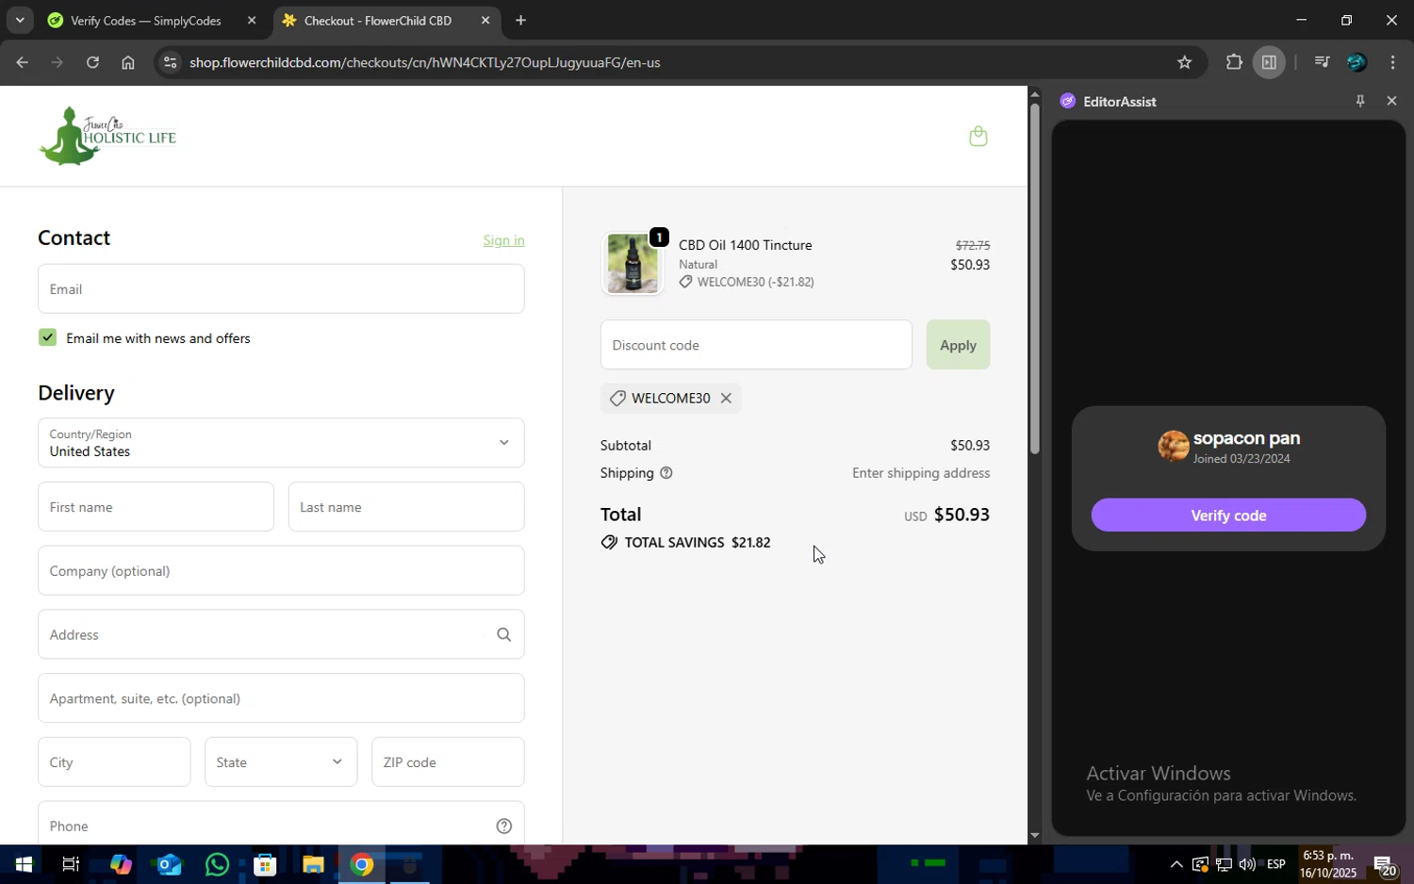Screen dimensions: 1414x884
Task: Select the Checkout - FlowerChild CBD tab
Action: (378, 21)
